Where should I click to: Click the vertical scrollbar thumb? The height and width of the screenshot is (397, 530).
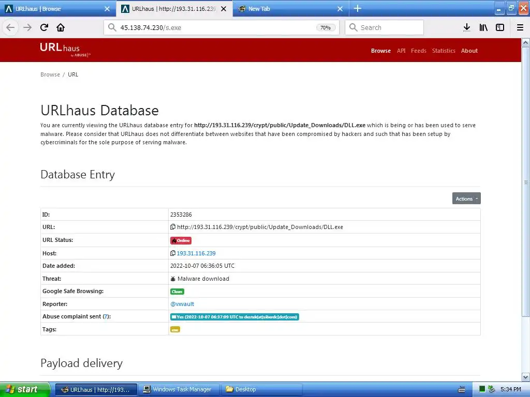(x=526, y=182)
